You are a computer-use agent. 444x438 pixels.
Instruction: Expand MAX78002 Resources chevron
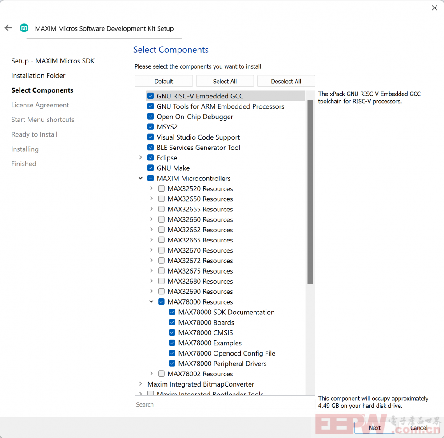(x=151, y=374)
